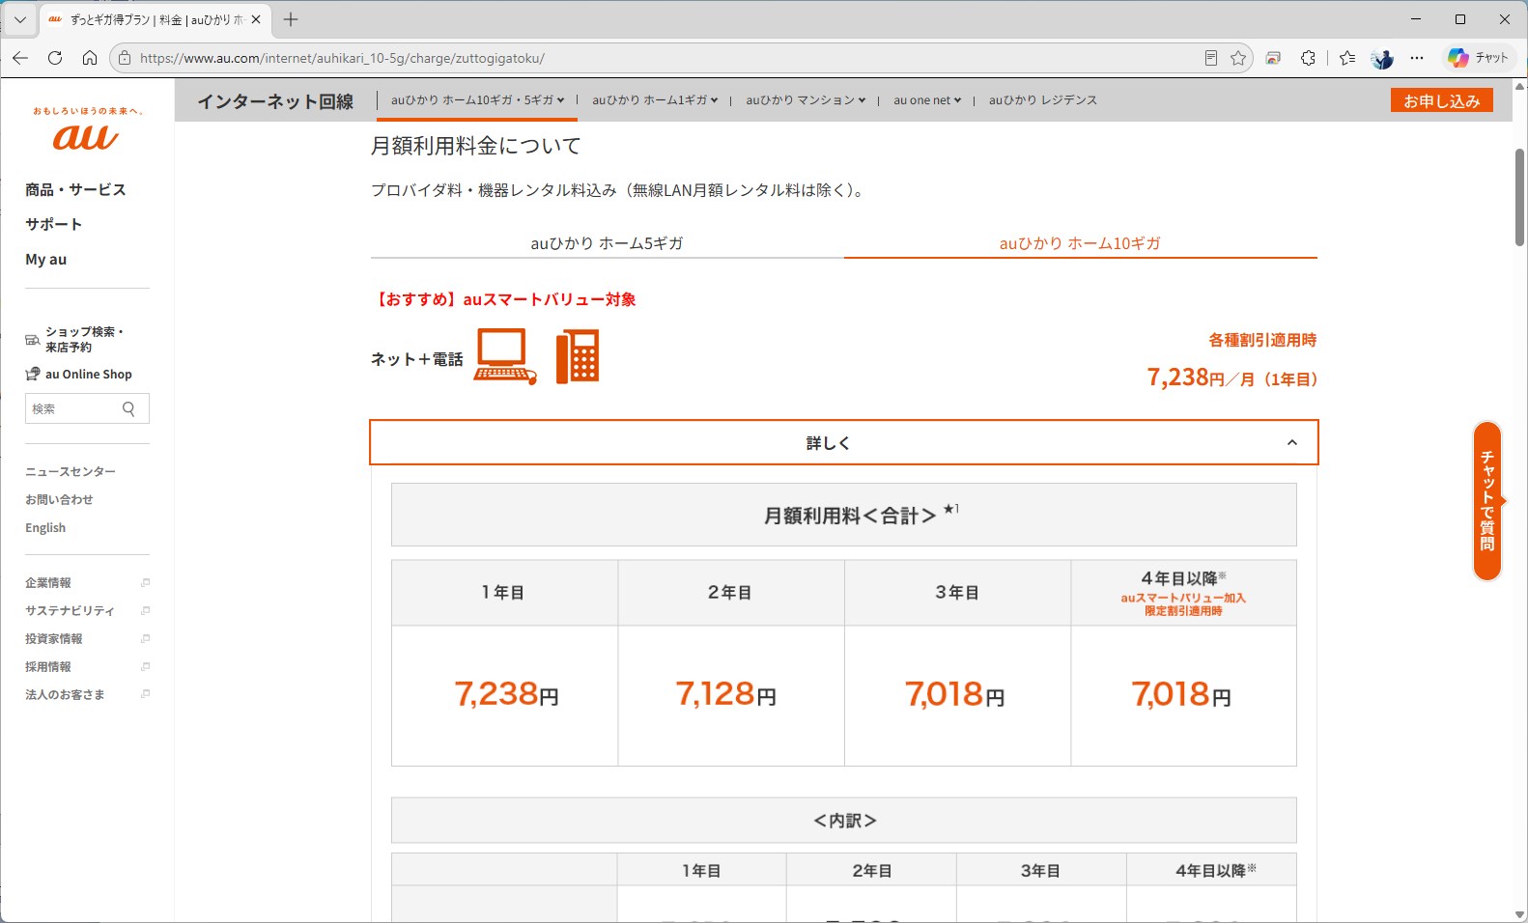View site information lock icon
Image resolution: width=1528 pixels, height=923 pixels.
(125, 58)
